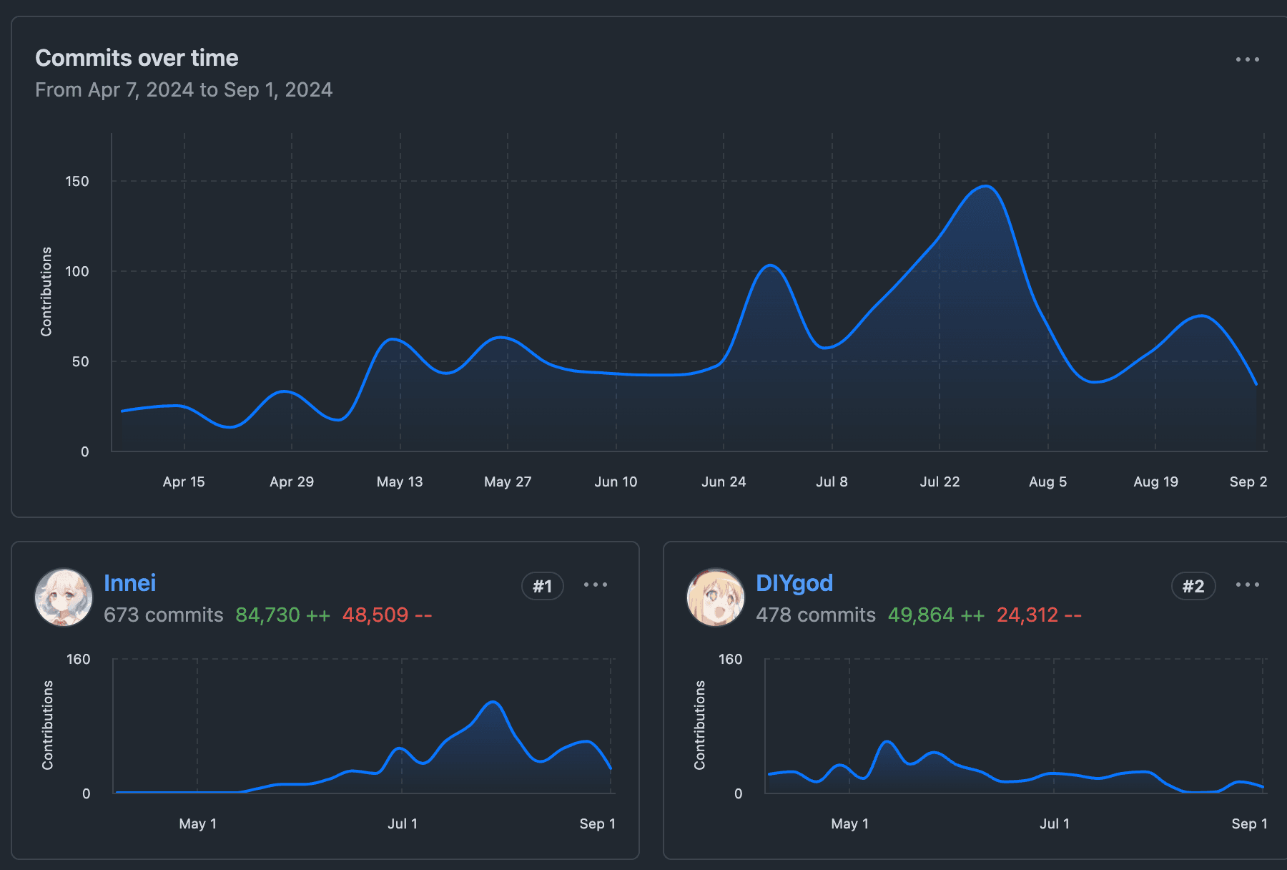Open DIYgod's profile via the avatar
The width and height of the screenshot is (1287, 870).
coord(716,597)
